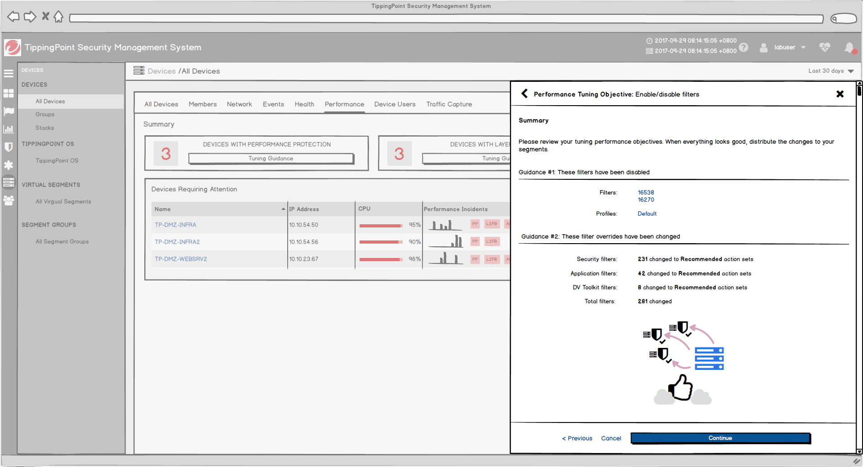Image resolution: width=863 pixels, height=467 pixels.
Task: Click the browser stop X icon
Action: [45, 16]
